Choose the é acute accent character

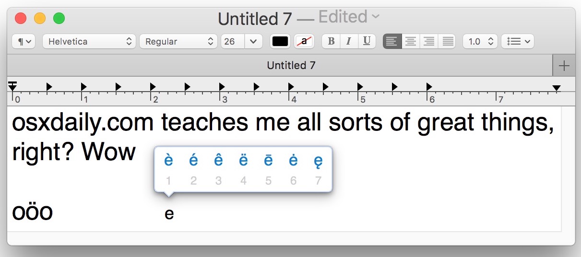click(x=193, y=161)
